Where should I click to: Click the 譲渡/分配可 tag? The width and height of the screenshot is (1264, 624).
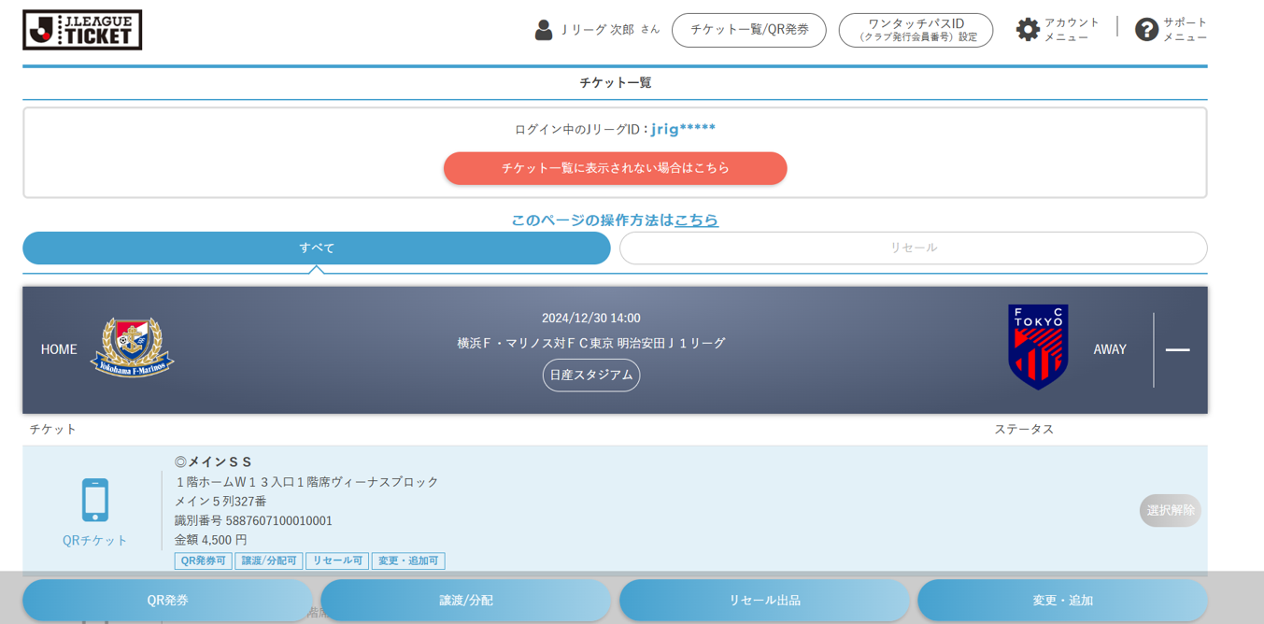[269, 560]
